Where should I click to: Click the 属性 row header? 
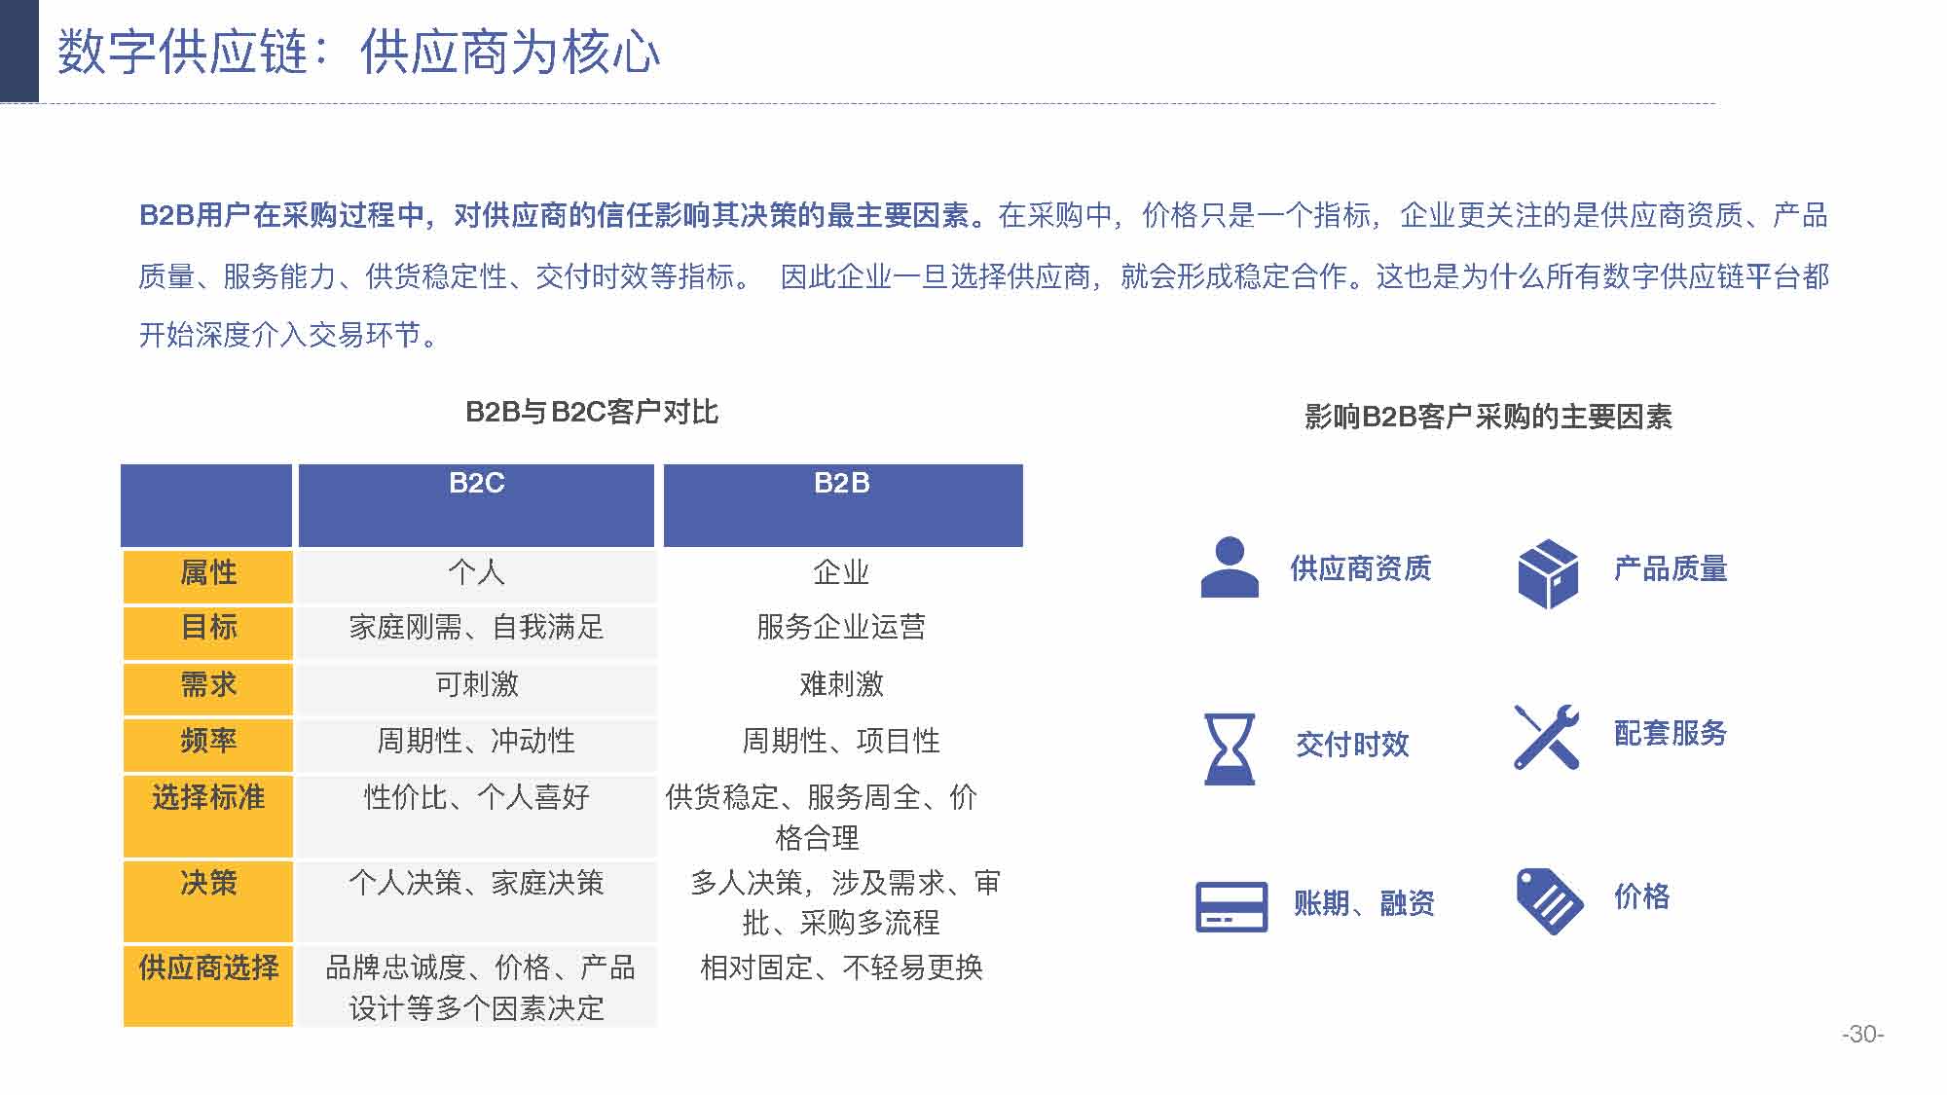[208, 576]
